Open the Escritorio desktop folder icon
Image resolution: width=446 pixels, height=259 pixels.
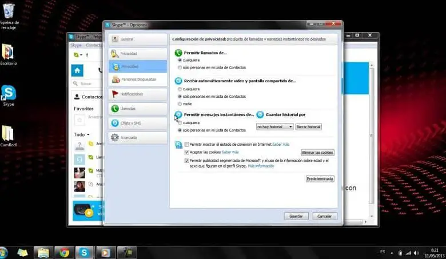tap(8, 54)
